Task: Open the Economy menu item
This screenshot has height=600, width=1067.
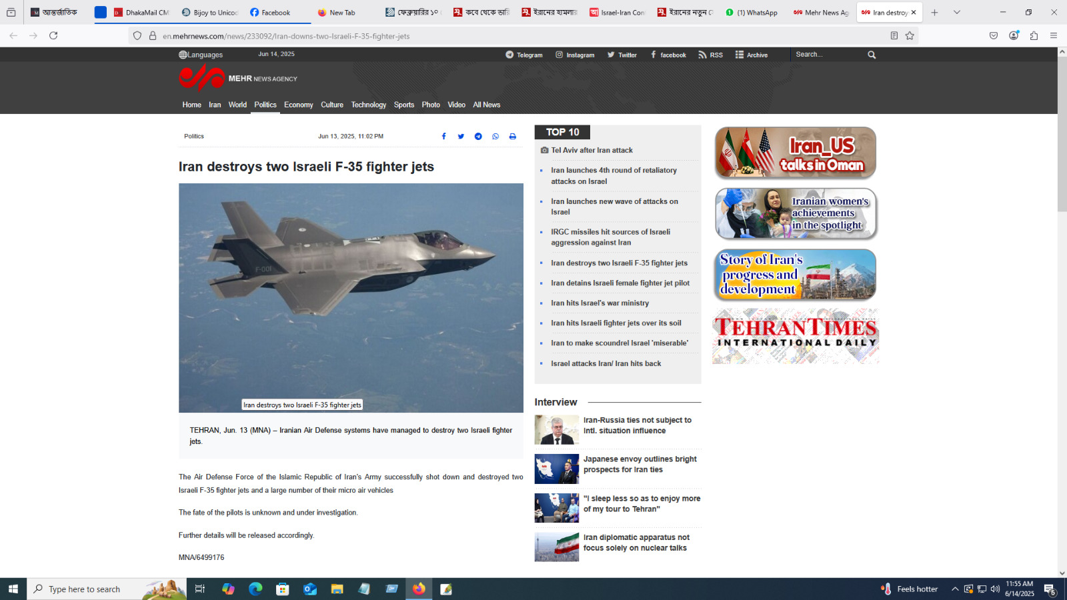Action: 298,105
